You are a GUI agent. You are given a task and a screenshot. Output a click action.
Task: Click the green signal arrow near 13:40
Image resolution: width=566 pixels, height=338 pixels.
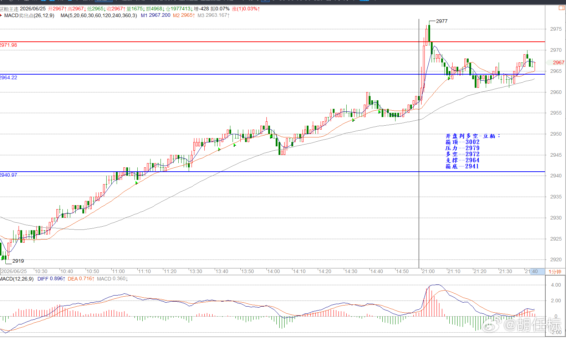[x=219, y=149]
